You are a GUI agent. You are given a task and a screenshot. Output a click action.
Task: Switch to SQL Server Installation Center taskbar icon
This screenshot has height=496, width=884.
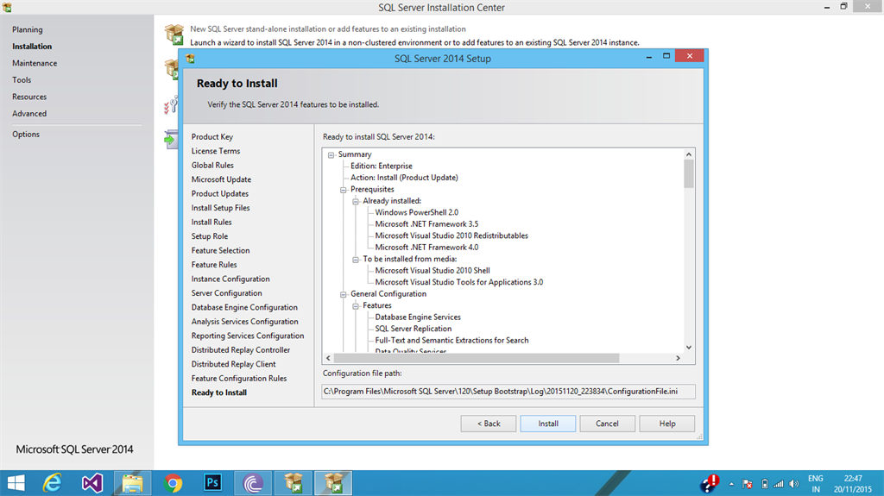tap(294, 483)
